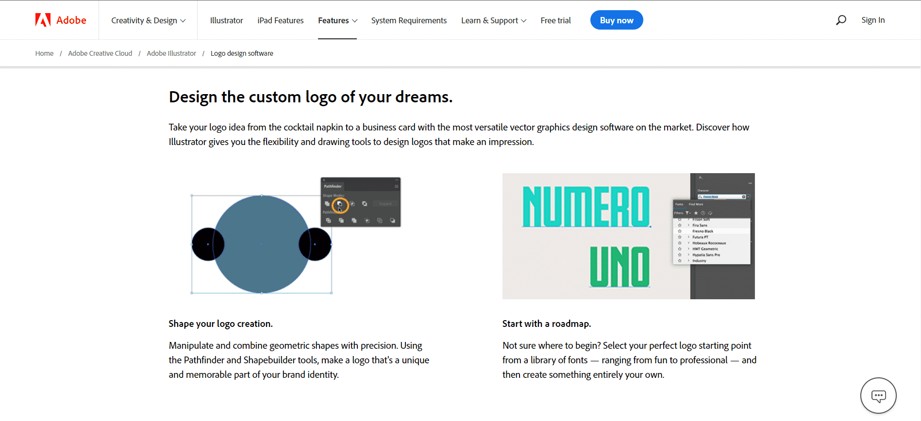The width and height of the screenshot is (921, 421).
Task: Click the orange-circled Pathfinder shape mode icon
Action: click(x=340, y=205)
